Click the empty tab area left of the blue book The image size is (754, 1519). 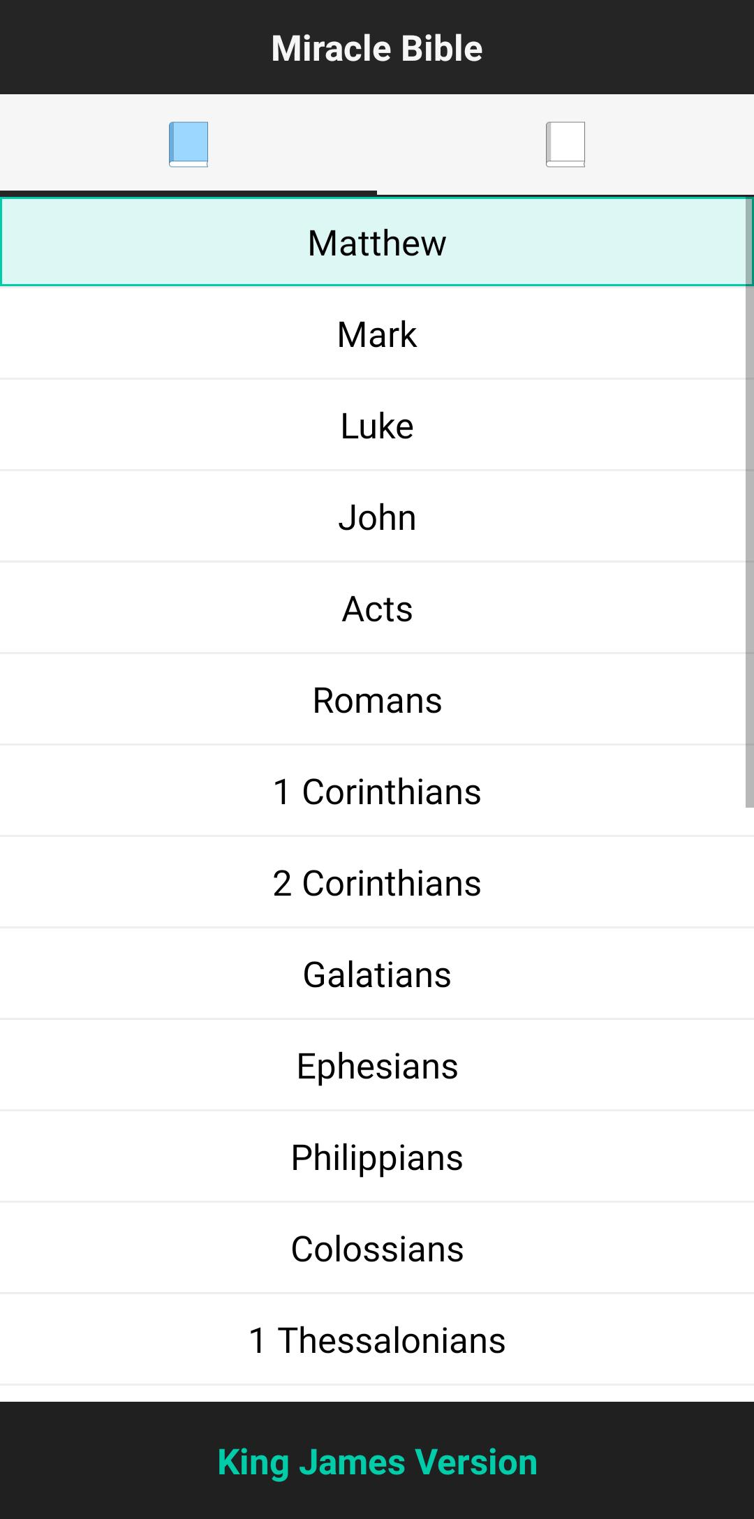[x=84, y=145]
